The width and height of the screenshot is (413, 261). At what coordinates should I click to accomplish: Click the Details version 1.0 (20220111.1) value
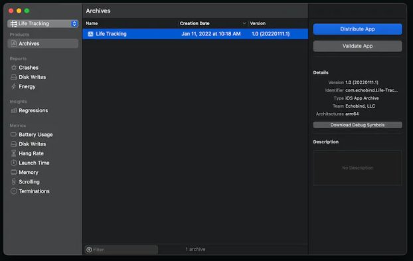(x=362, y=82)
